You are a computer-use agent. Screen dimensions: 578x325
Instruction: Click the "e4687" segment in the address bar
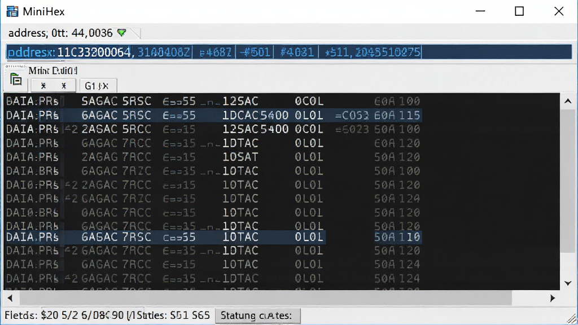point(215,52)
